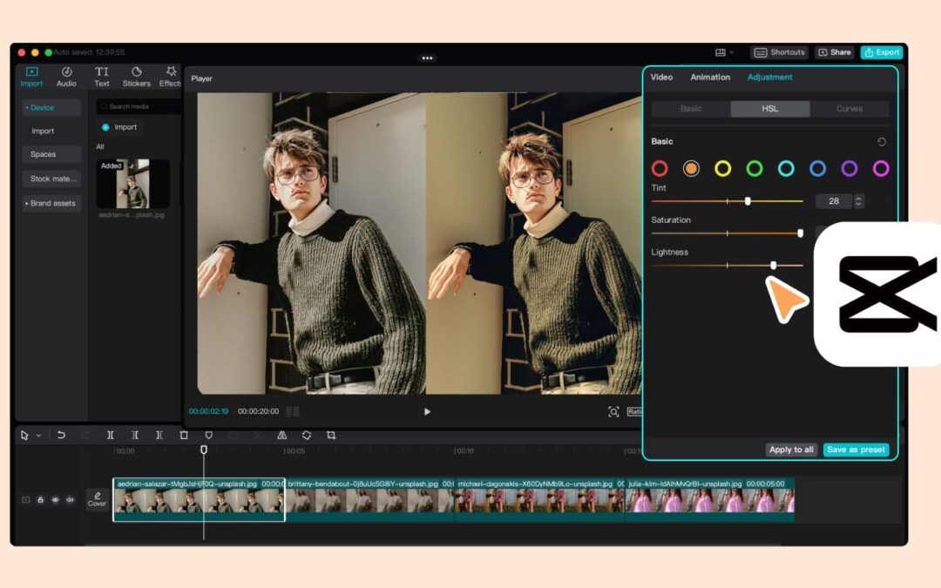
Task: Select the purple HSL color ring
Action: 850,169
